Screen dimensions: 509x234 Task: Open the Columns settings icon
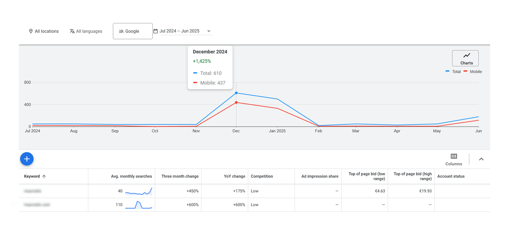point(453,156)
